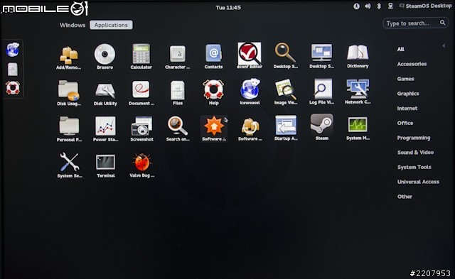Launch Steam client
Image resolution: width=455 pixels, height=279 pixels.
[x=322, y=127]
